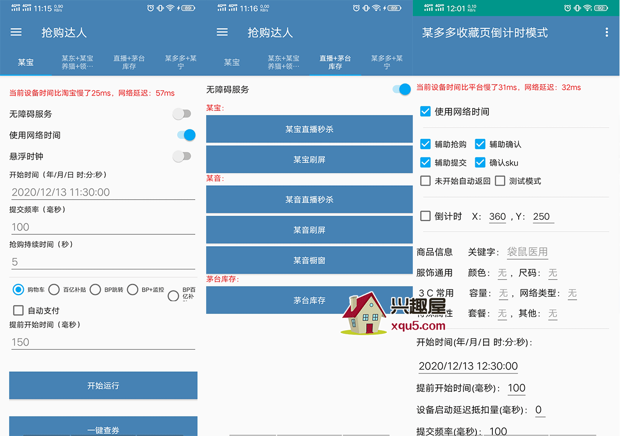Open hamburger menu on the middle phone screen

click(222, 33)
